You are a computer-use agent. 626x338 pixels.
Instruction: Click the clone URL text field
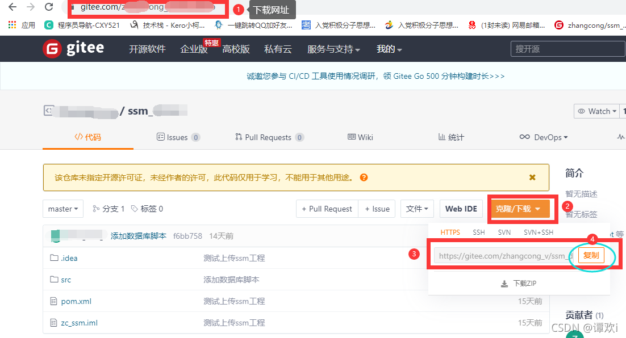pyautogui.click(x=504, y=256)
